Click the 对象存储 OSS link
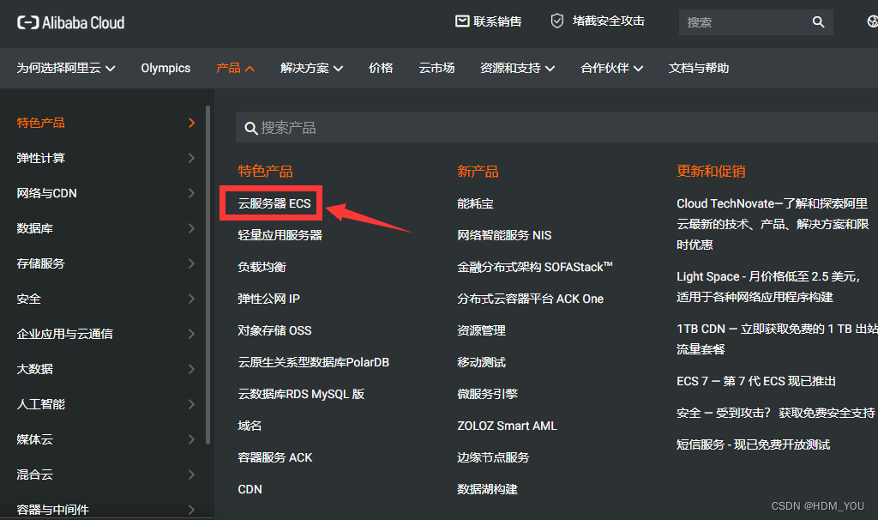878x520 pixels. point(276,330)
